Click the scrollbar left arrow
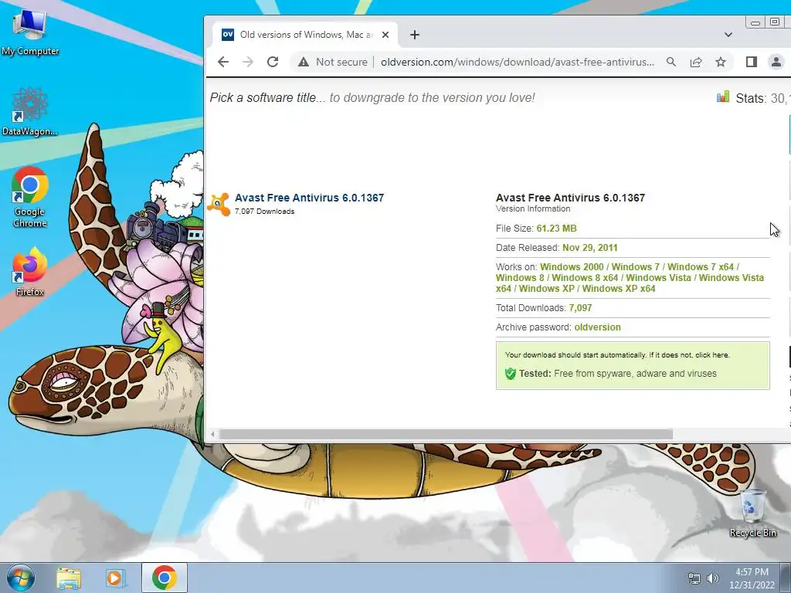This screenshot has height=593, width=791. [x=212, y=434]
